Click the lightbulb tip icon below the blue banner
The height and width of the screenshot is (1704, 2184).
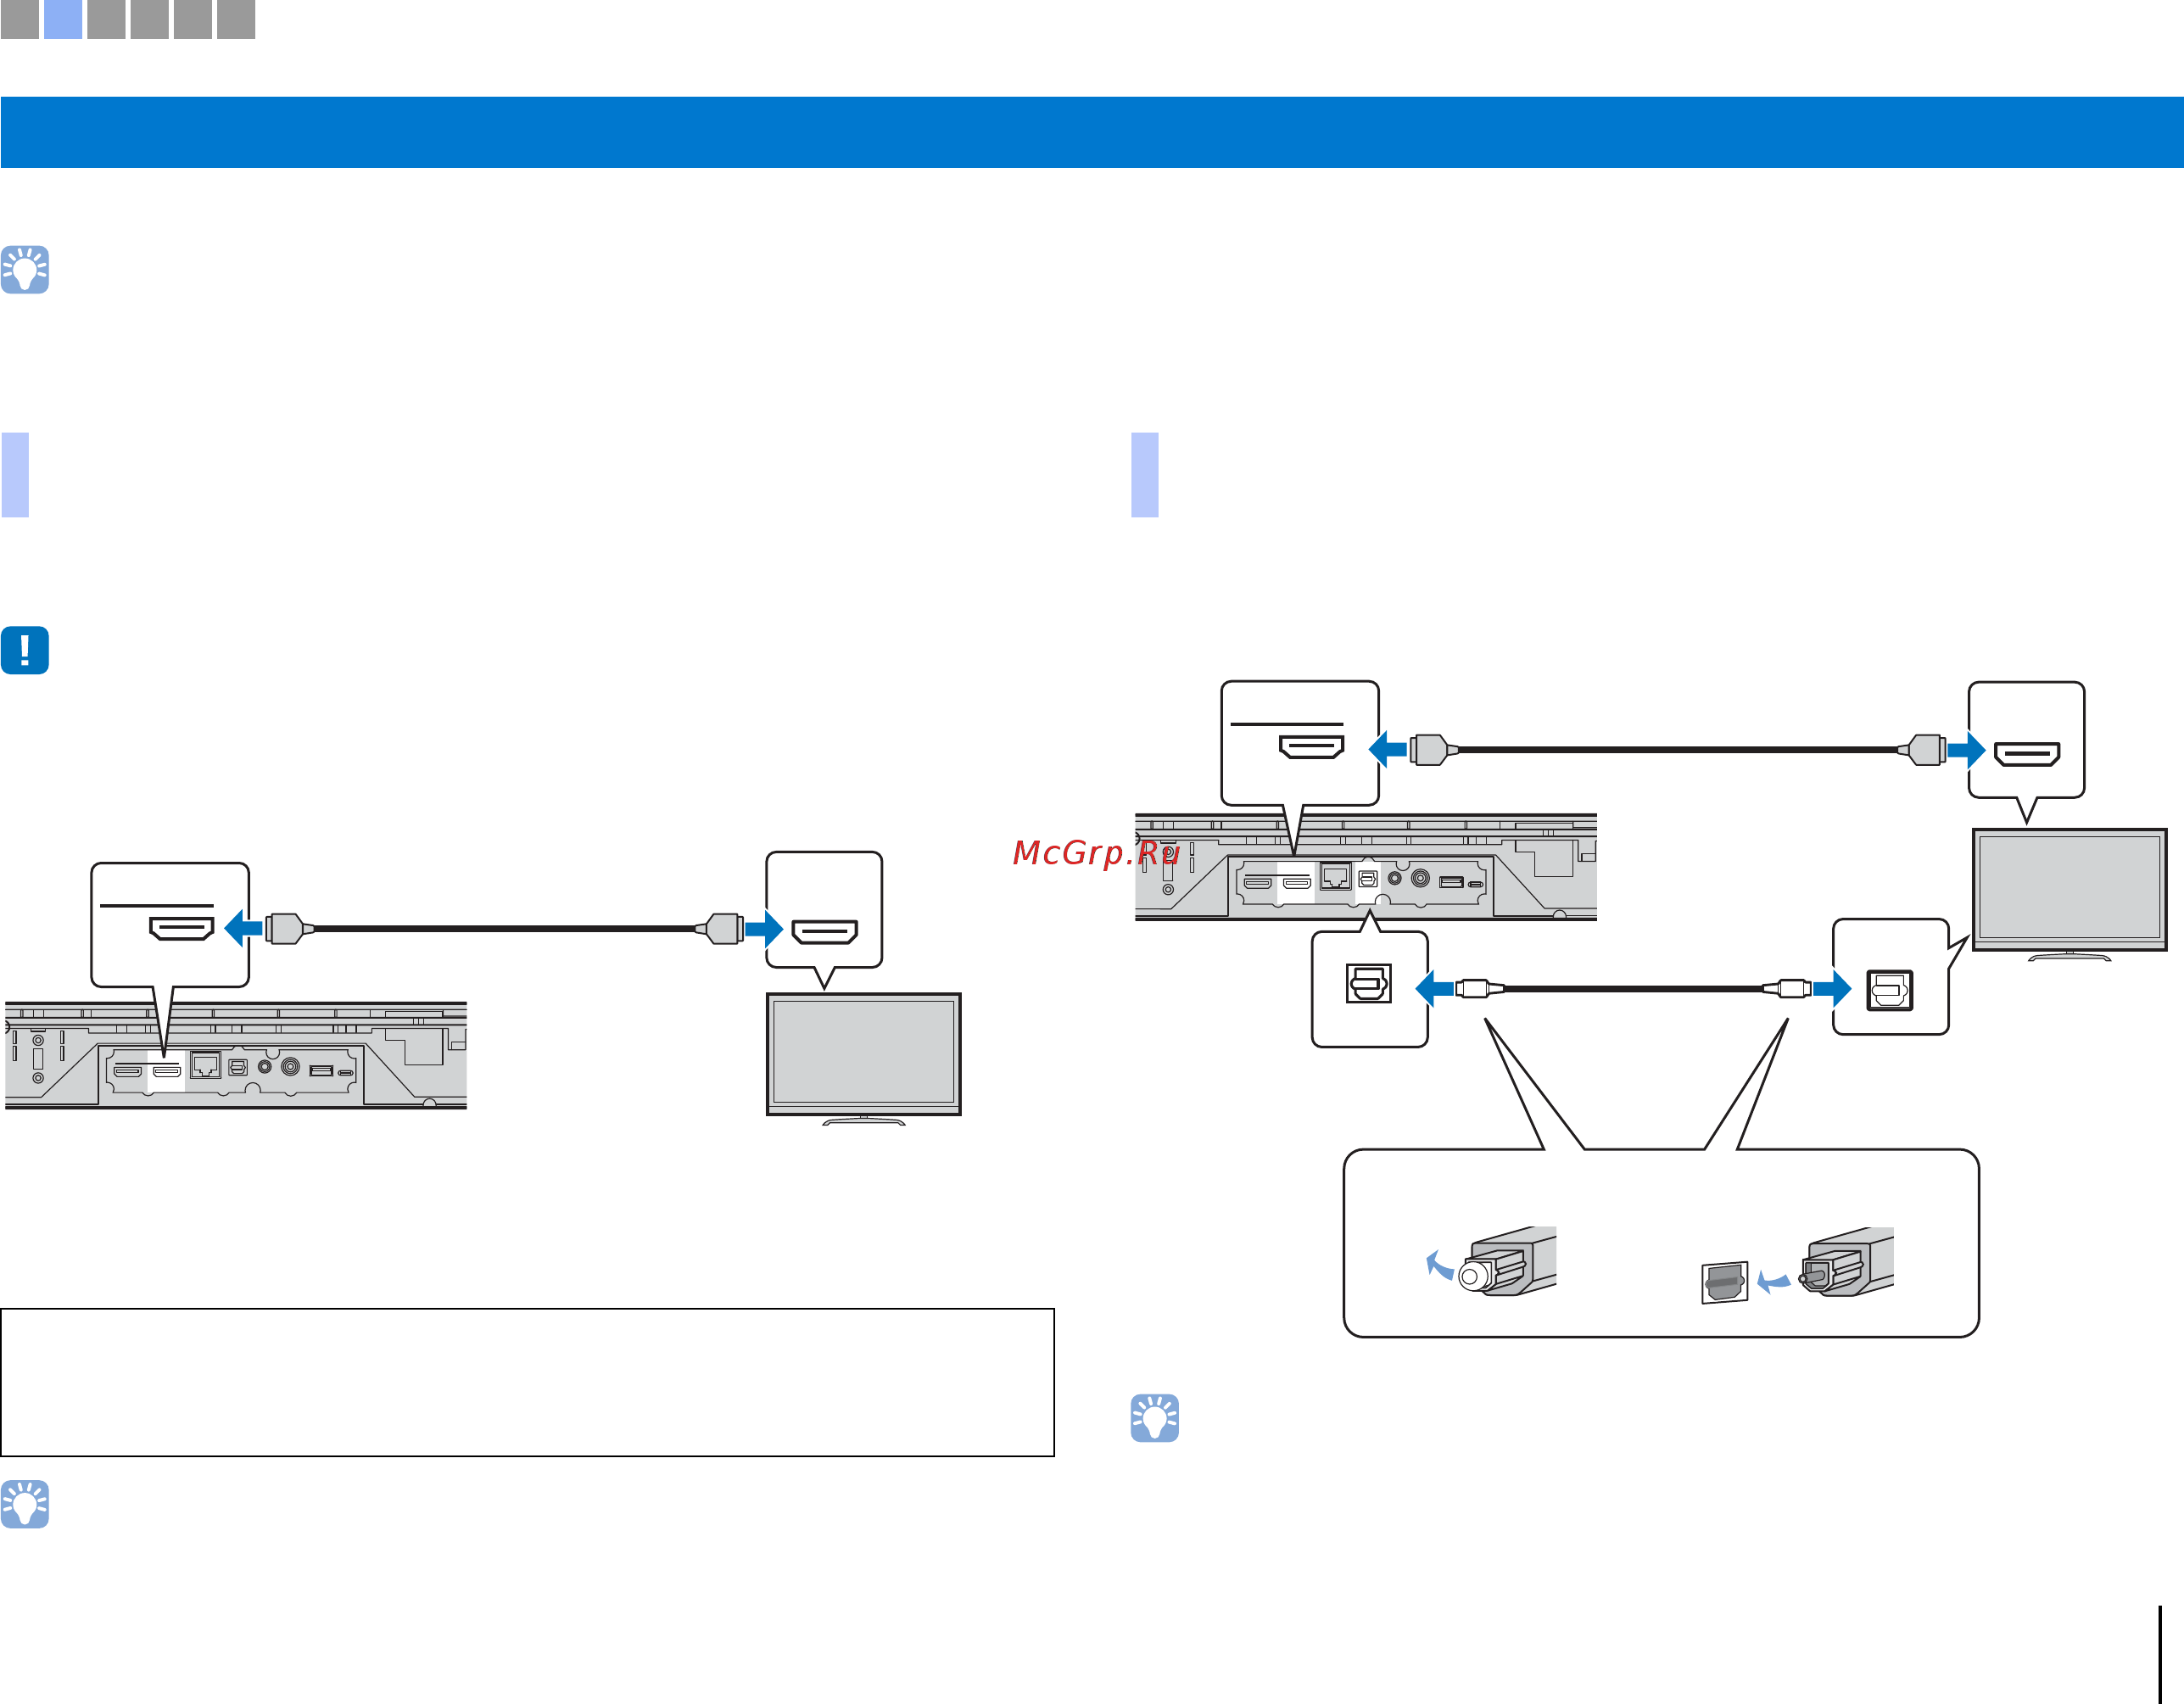pos(25,270)
